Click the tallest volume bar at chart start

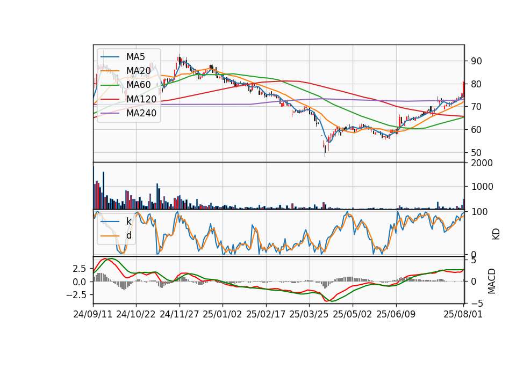(x=94, y=187)
